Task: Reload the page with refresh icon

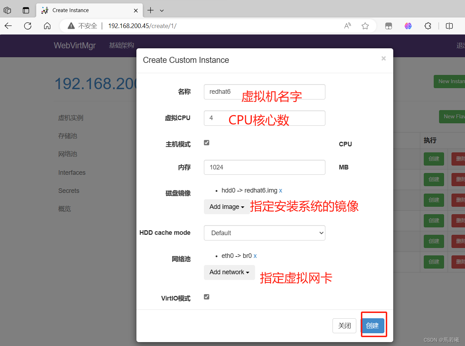Action: tap(28, 26)
